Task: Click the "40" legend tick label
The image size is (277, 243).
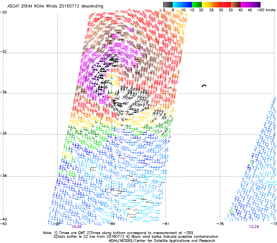Action: click(240, 10)
